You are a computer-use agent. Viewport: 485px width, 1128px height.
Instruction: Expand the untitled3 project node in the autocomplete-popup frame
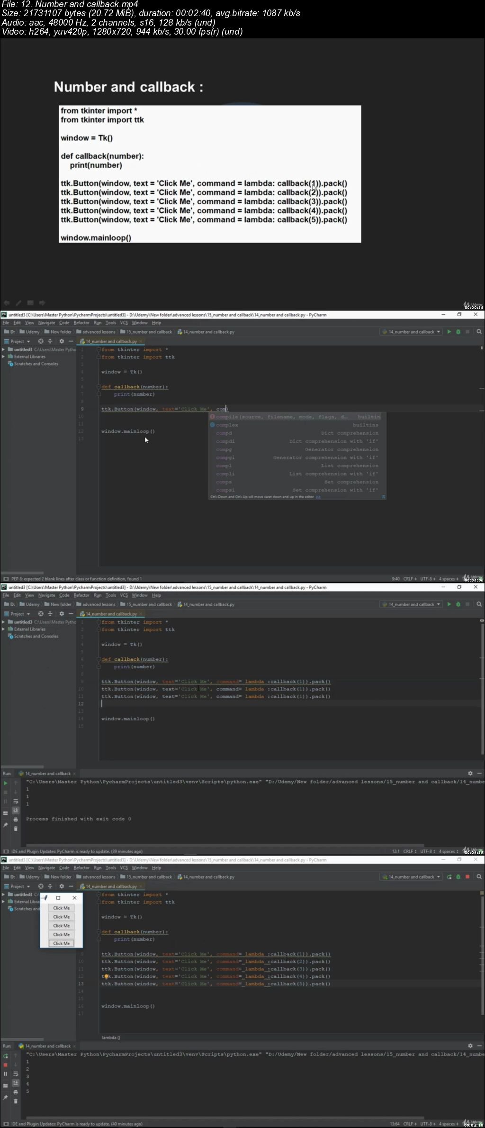(4, 350)
